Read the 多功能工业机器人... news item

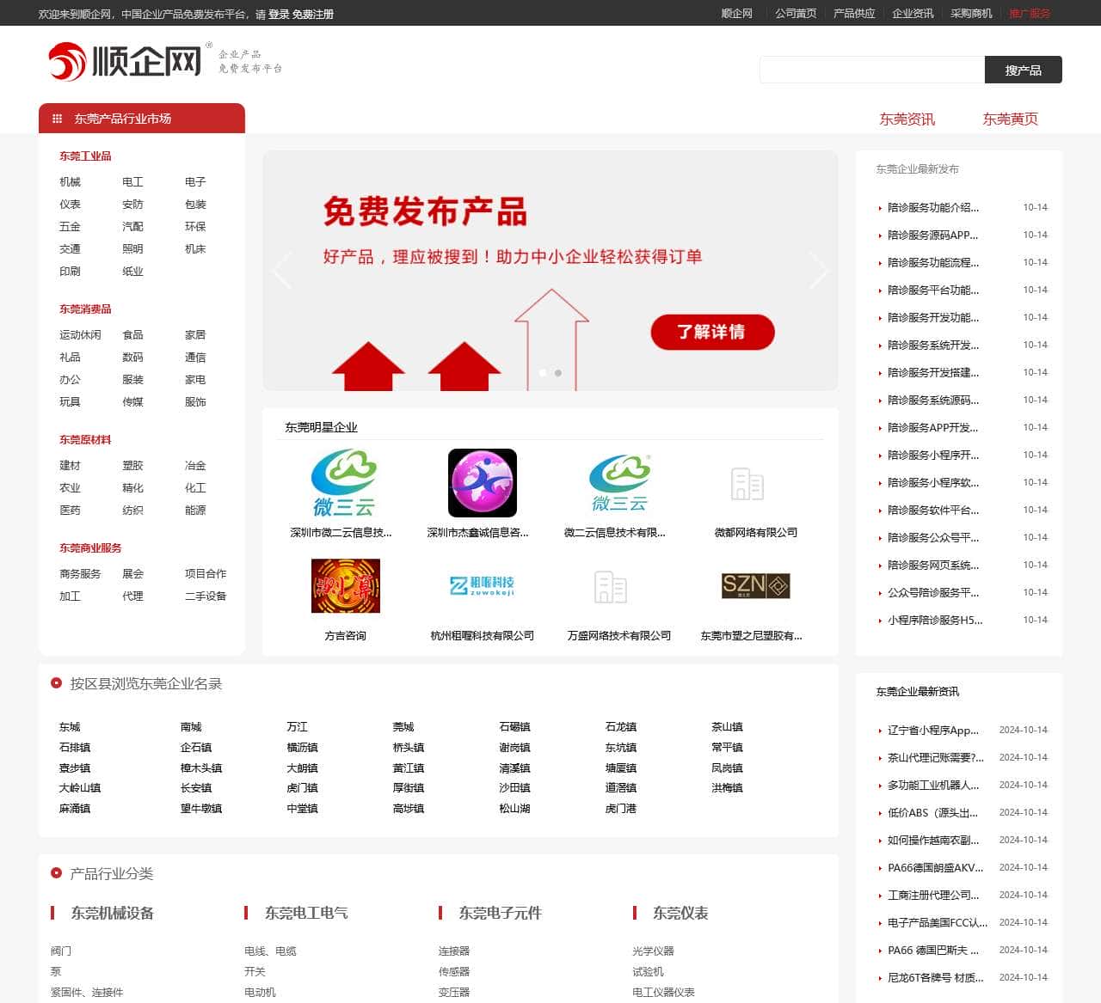click(x=933, y=786)
